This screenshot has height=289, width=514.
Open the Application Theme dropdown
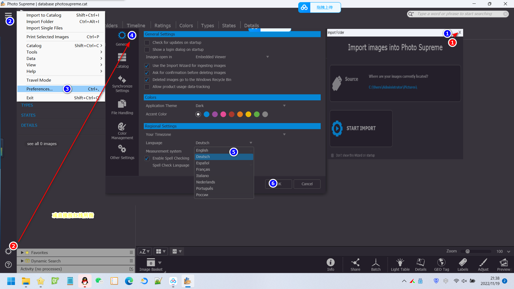(x=241, y=106)
